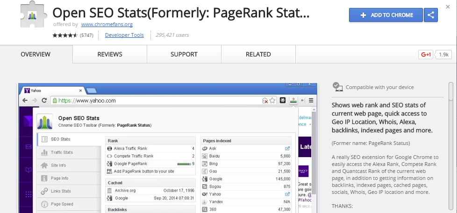457x213 pixels.
Task: Open the Reviews tab
Action: click(x=110, y=55)
